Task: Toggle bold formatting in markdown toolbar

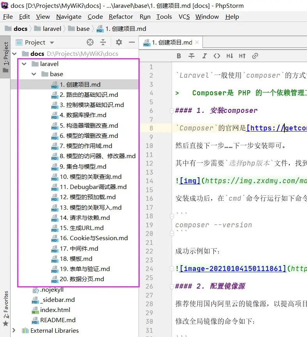Action: pos(179,56)
